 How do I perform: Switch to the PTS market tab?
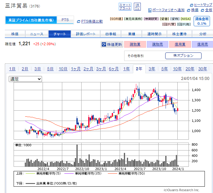tap(65, 20)
